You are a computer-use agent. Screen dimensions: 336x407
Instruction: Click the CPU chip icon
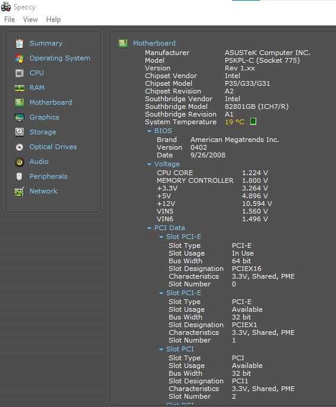coord(20,73)
